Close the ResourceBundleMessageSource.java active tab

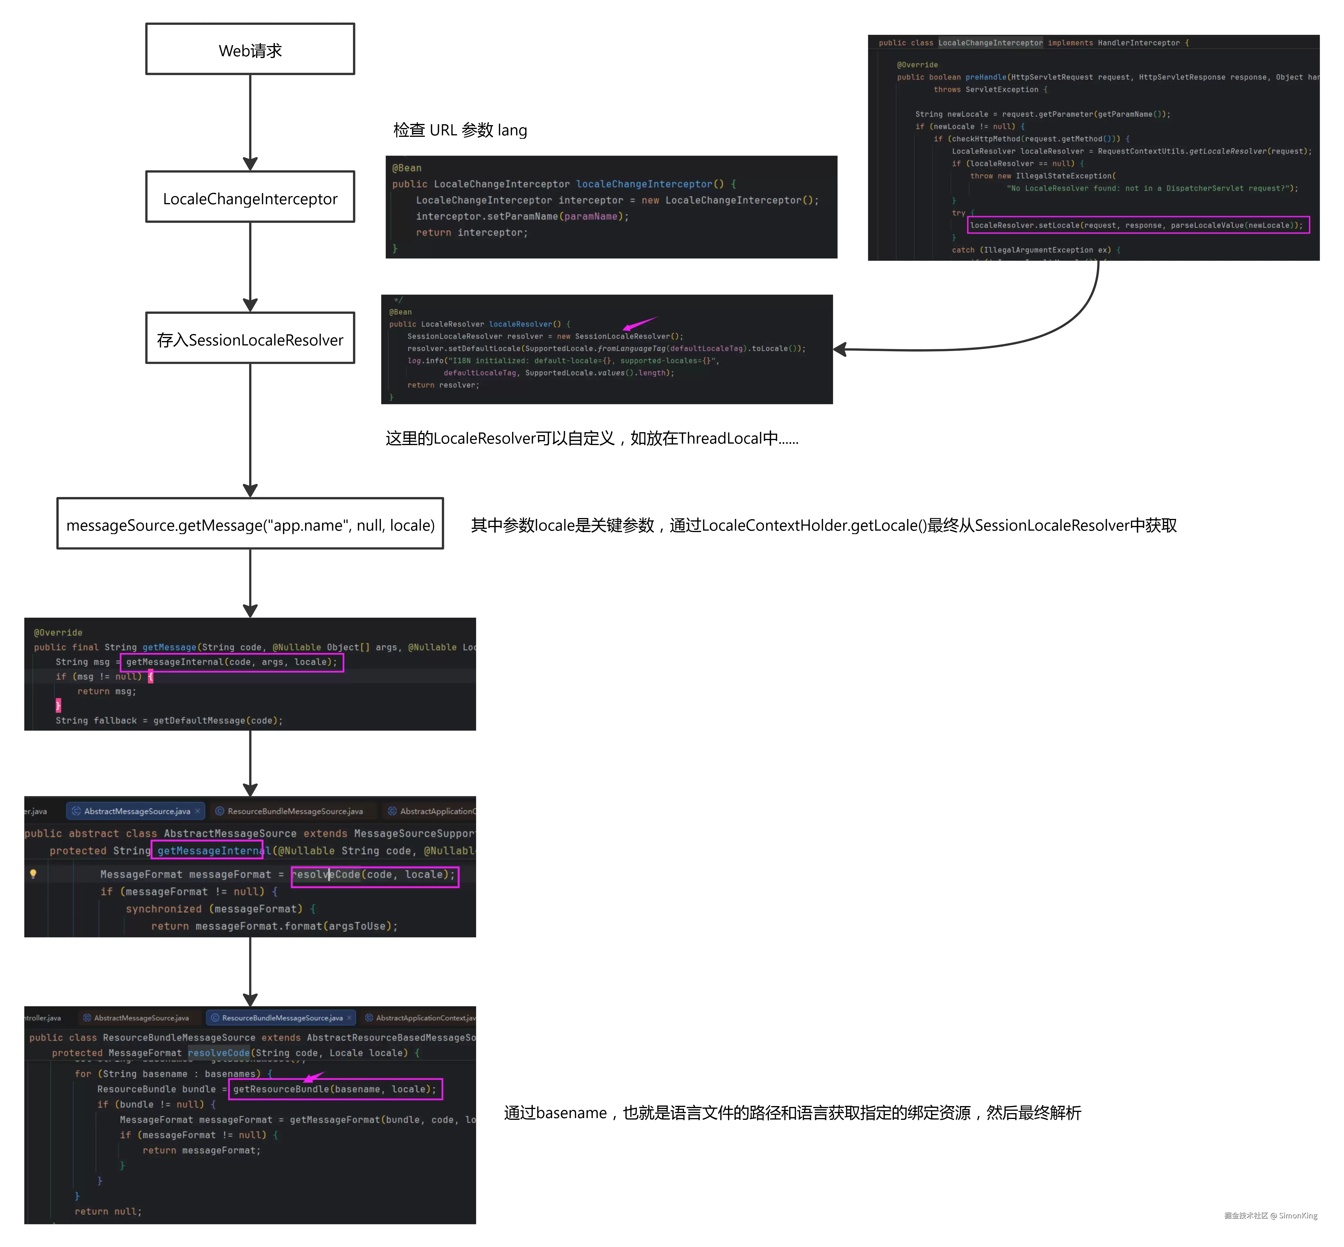click(350, 1018)
